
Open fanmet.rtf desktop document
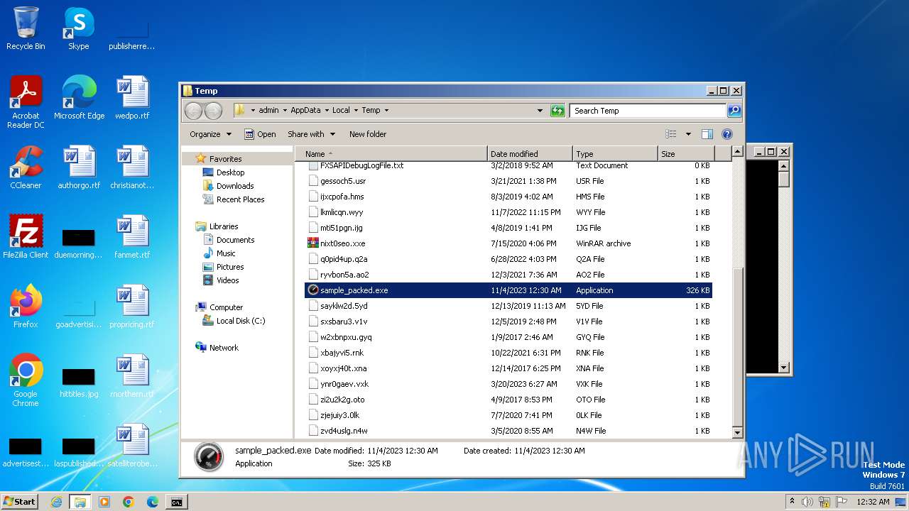132,237
